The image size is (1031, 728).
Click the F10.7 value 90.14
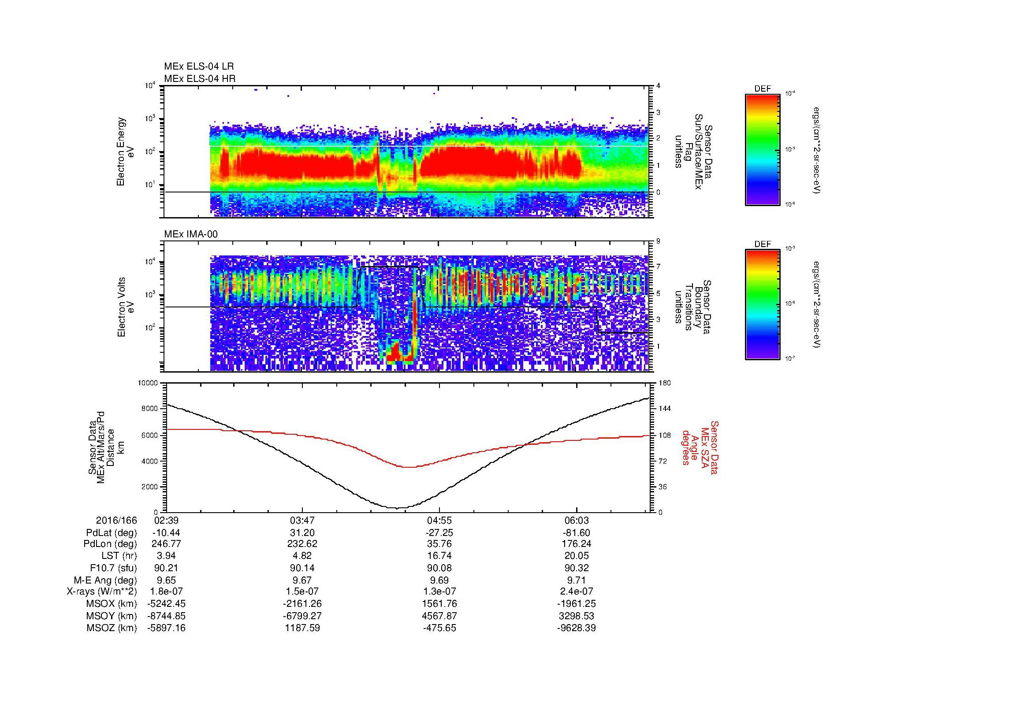click(303, 568)
